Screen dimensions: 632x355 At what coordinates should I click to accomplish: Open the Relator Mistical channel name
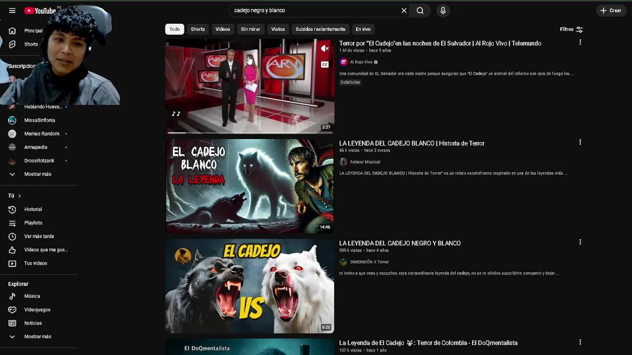point(365,162)
